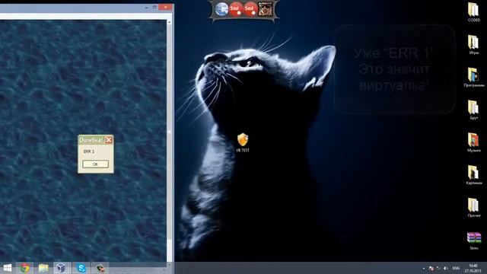Click the globe icon in the top dock
Image resolution: width=487 pixels, height=274 pixels.
[221, 8]
